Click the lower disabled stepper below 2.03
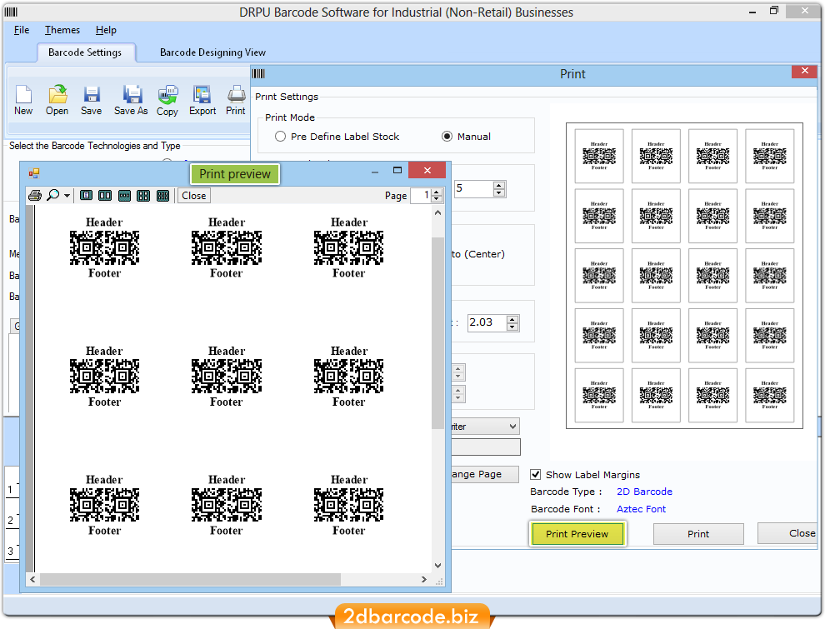This screenshot has height=629, width=825. (x=458, y=394)
